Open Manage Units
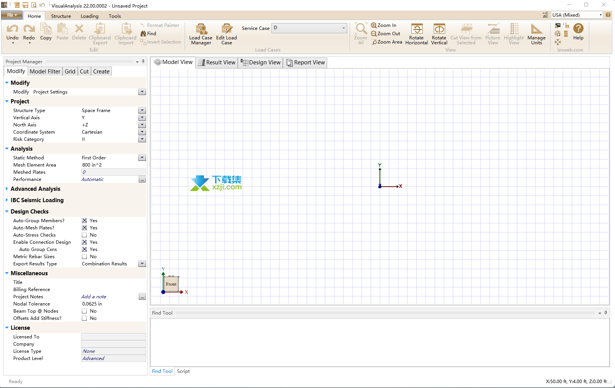The image size is (615, 388). pyautogui.click(x=537, y=34)
